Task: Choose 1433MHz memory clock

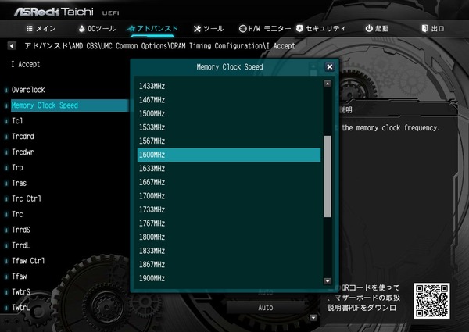Action: click(x=229, y=86)
